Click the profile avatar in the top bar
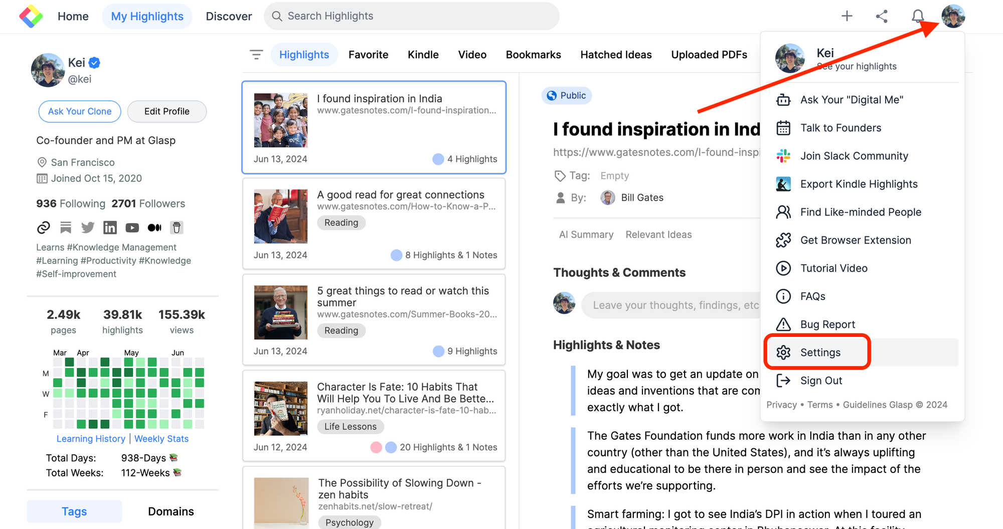This screenshot has width=1003, height=529. [953, 16]
